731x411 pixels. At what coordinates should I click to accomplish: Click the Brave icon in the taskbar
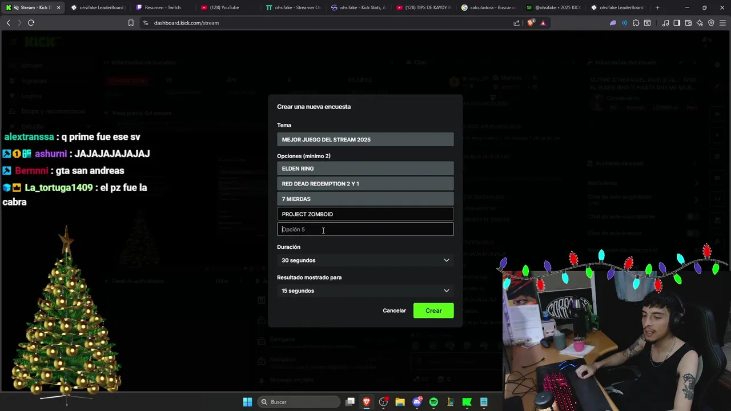point(367,402)
